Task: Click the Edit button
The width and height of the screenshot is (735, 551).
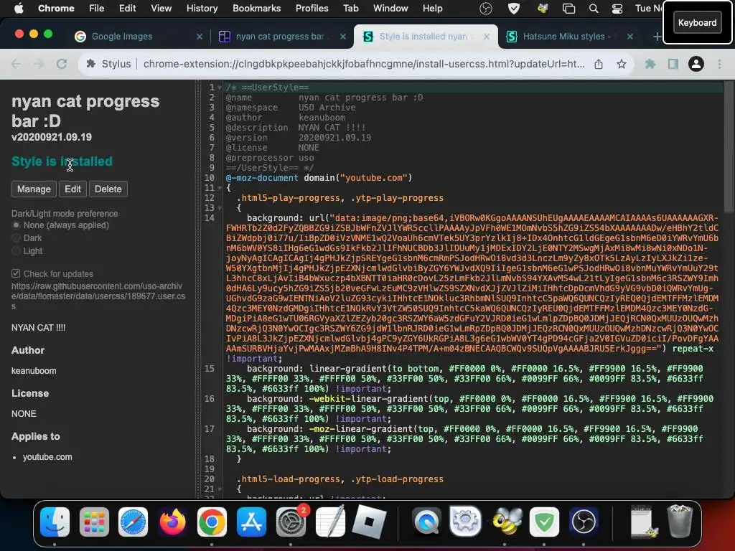Action: 72,189
